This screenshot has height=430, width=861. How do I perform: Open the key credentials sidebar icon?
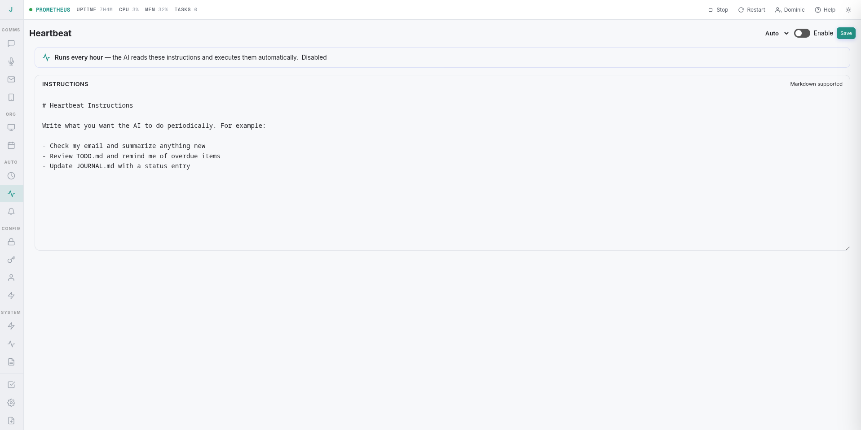(11, 260)
